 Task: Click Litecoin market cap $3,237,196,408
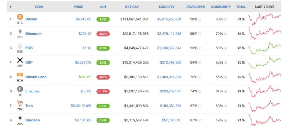[x=136, y=91]
